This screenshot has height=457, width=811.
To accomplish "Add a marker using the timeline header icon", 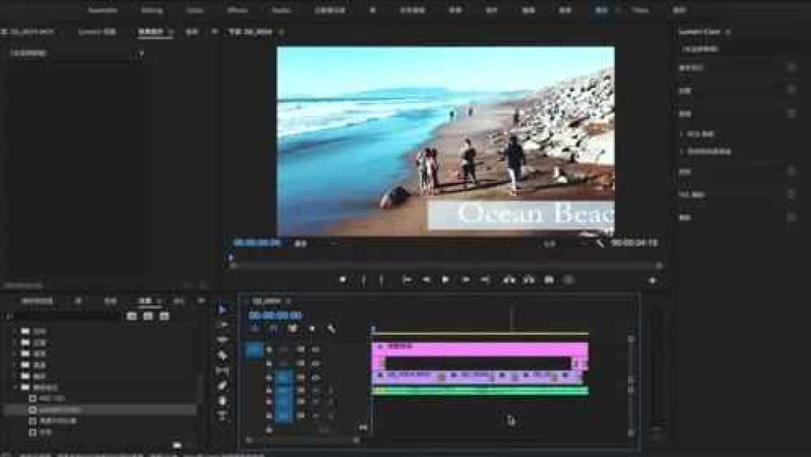I will [x=312, y=329].
